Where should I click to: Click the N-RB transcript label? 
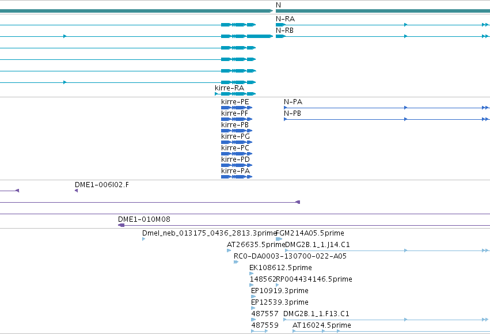(284, 31)
